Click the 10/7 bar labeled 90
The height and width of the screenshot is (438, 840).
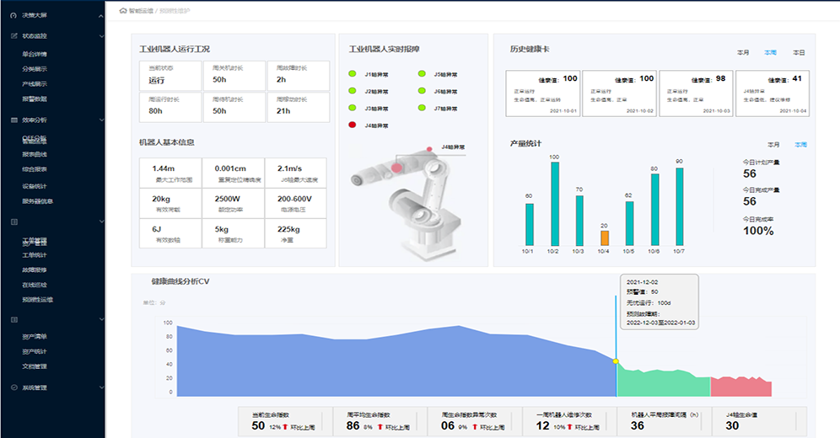[679, 206]
